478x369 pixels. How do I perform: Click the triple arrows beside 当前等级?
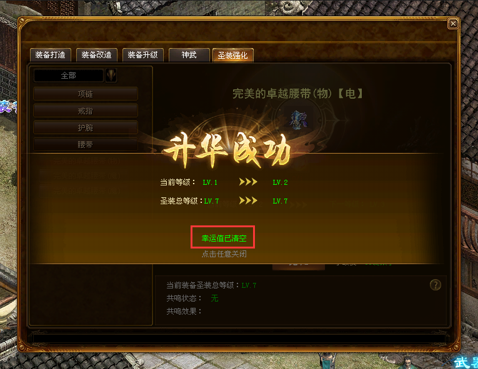(x=248, y=182)
